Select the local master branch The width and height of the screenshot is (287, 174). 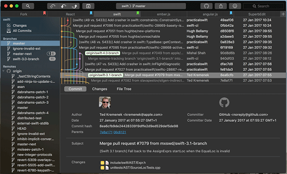[x=30, y=43]
